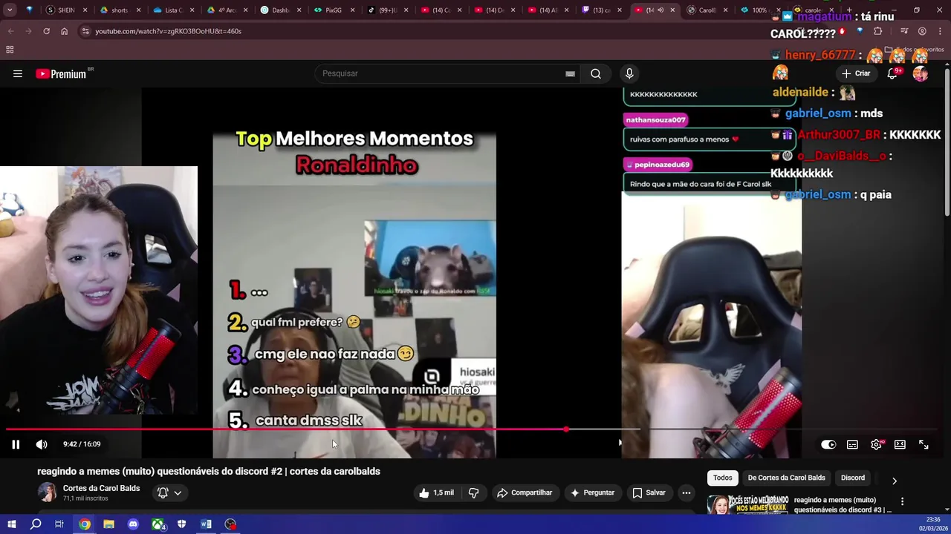
Task: Go back in browser history
Action: [10, 31]
